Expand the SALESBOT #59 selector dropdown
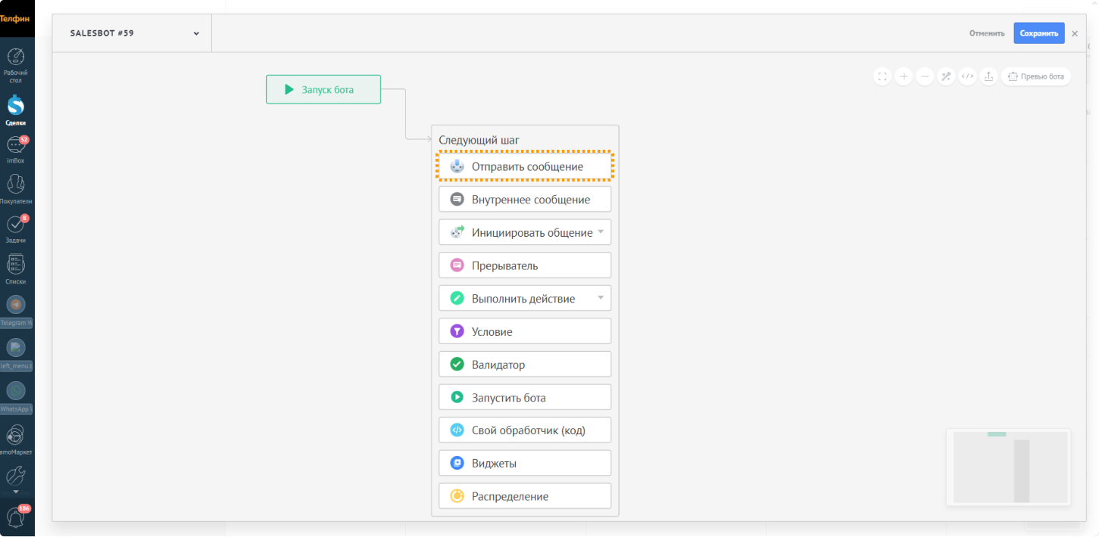This screenshot has width=1099, height=537. coord(196,33)
